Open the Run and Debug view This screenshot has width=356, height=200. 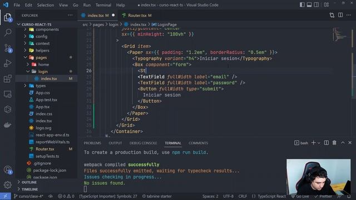coord(8,63)
